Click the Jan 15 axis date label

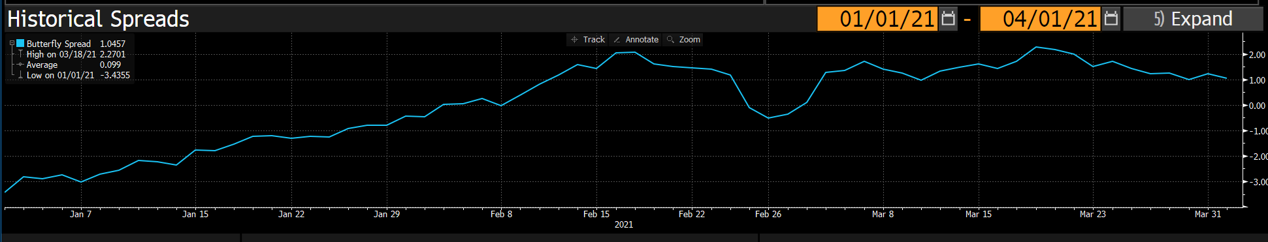(195, 214)
